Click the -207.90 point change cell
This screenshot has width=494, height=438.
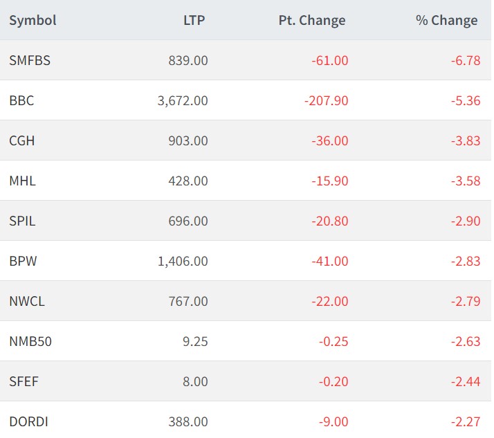326,100
